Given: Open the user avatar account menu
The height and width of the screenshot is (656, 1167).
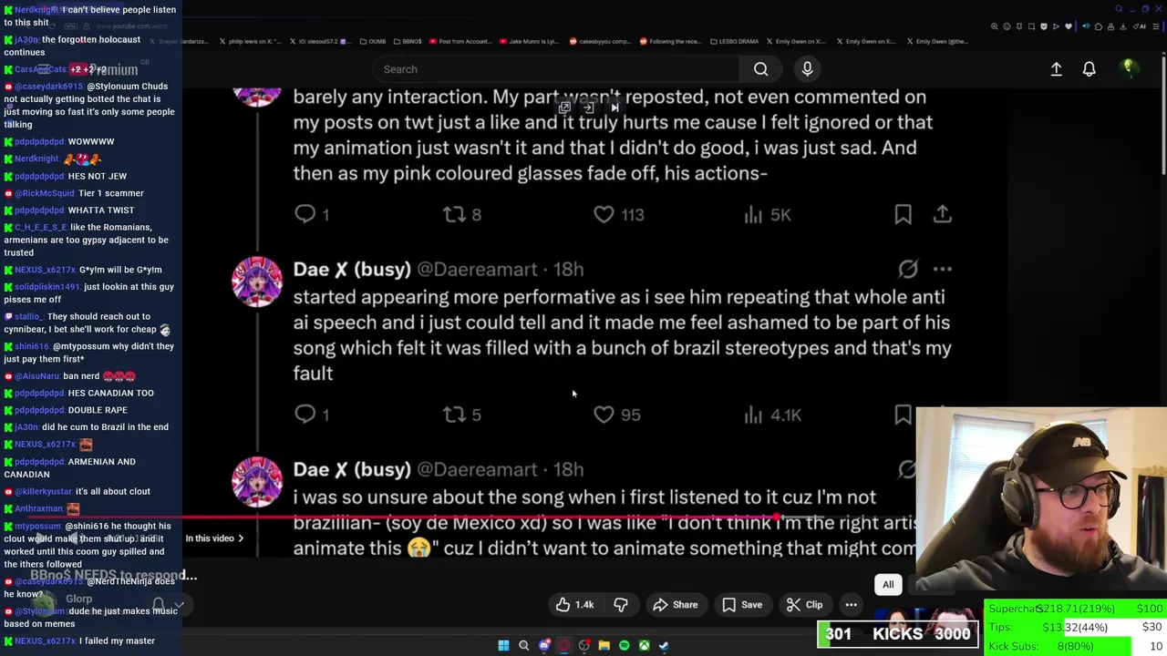Looking at the screenshot, I should click(x=1128, y=69).
